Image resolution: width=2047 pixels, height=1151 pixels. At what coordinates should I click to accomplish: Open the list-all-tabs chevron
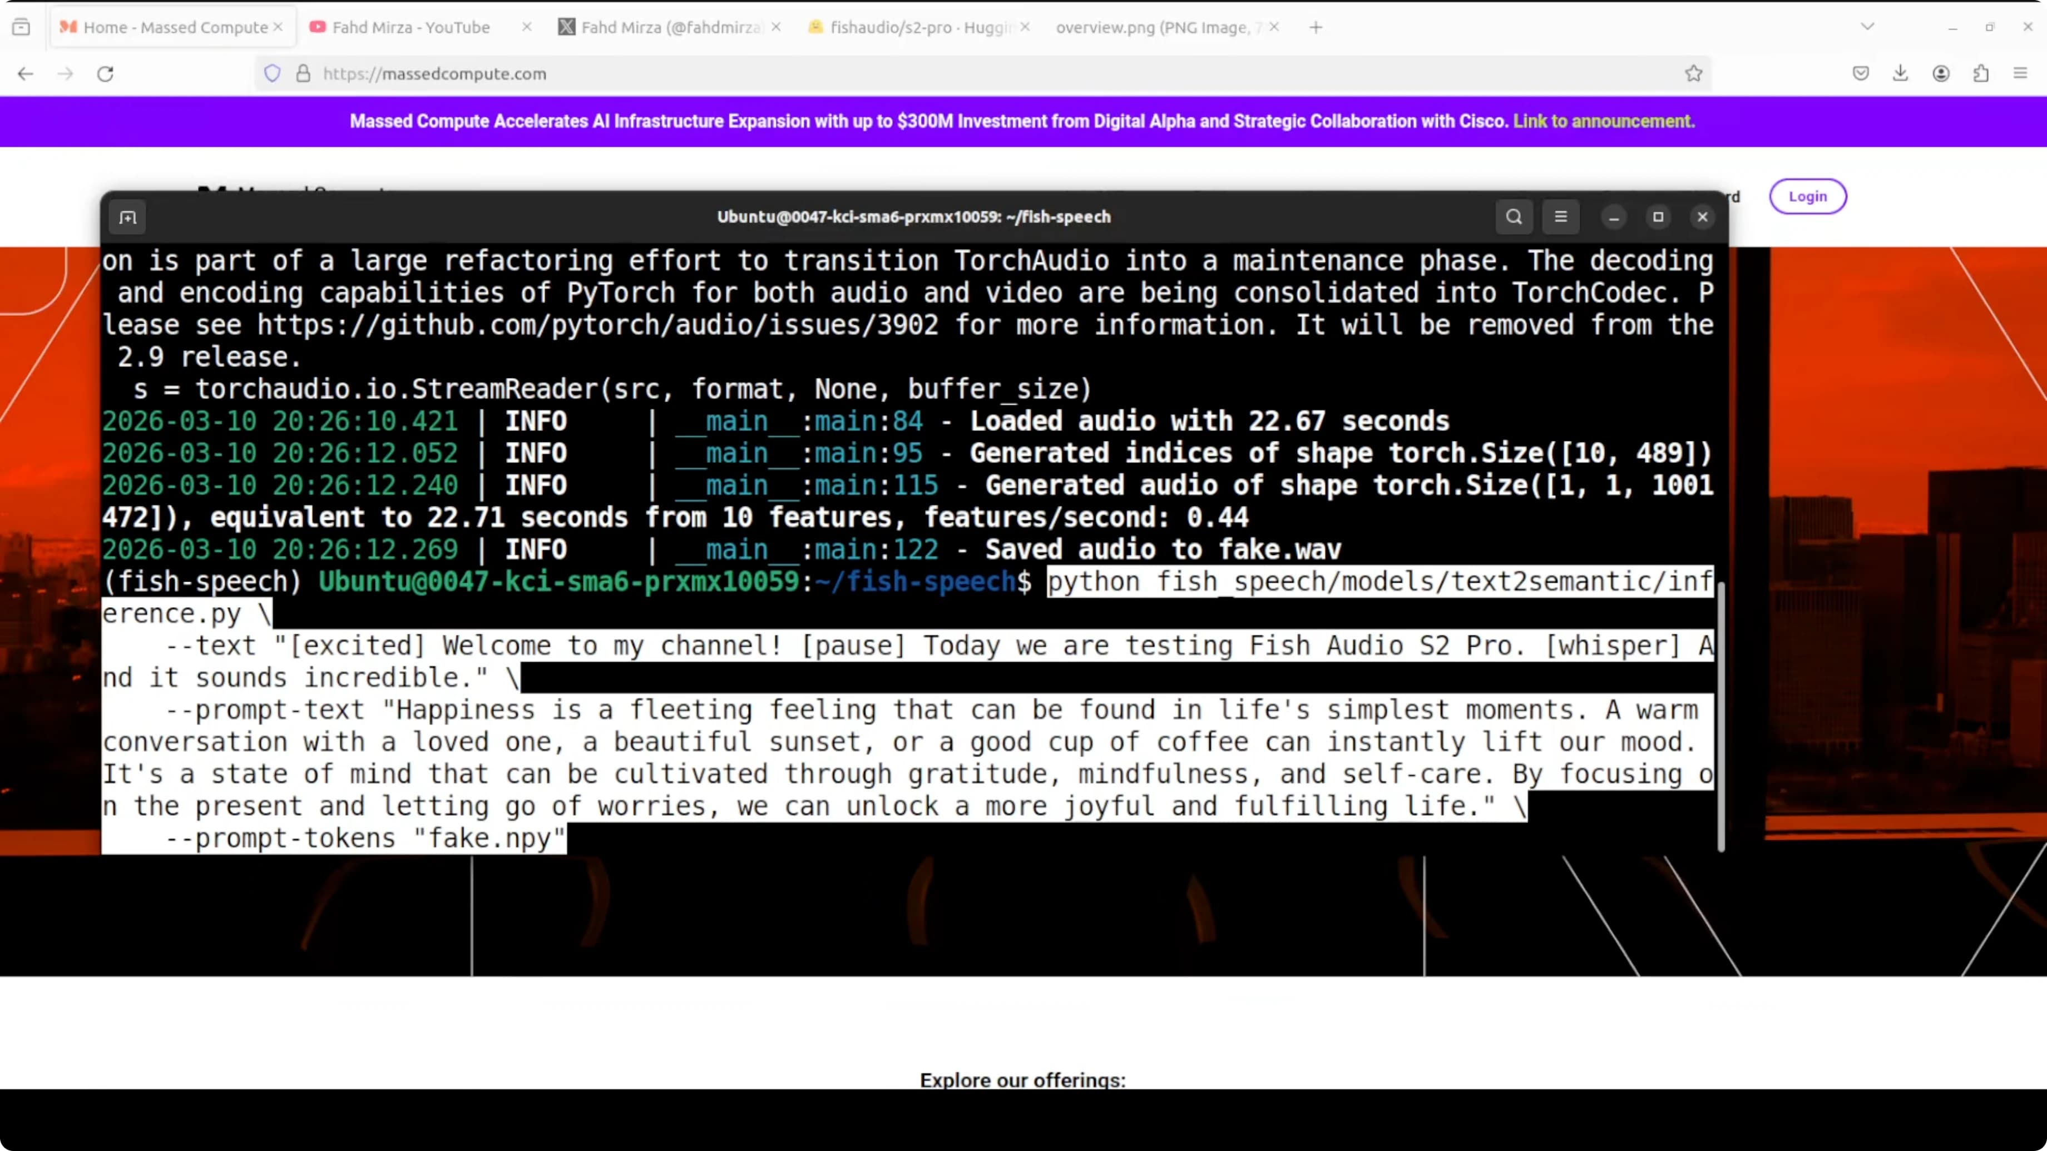(x=1867, y=26)
